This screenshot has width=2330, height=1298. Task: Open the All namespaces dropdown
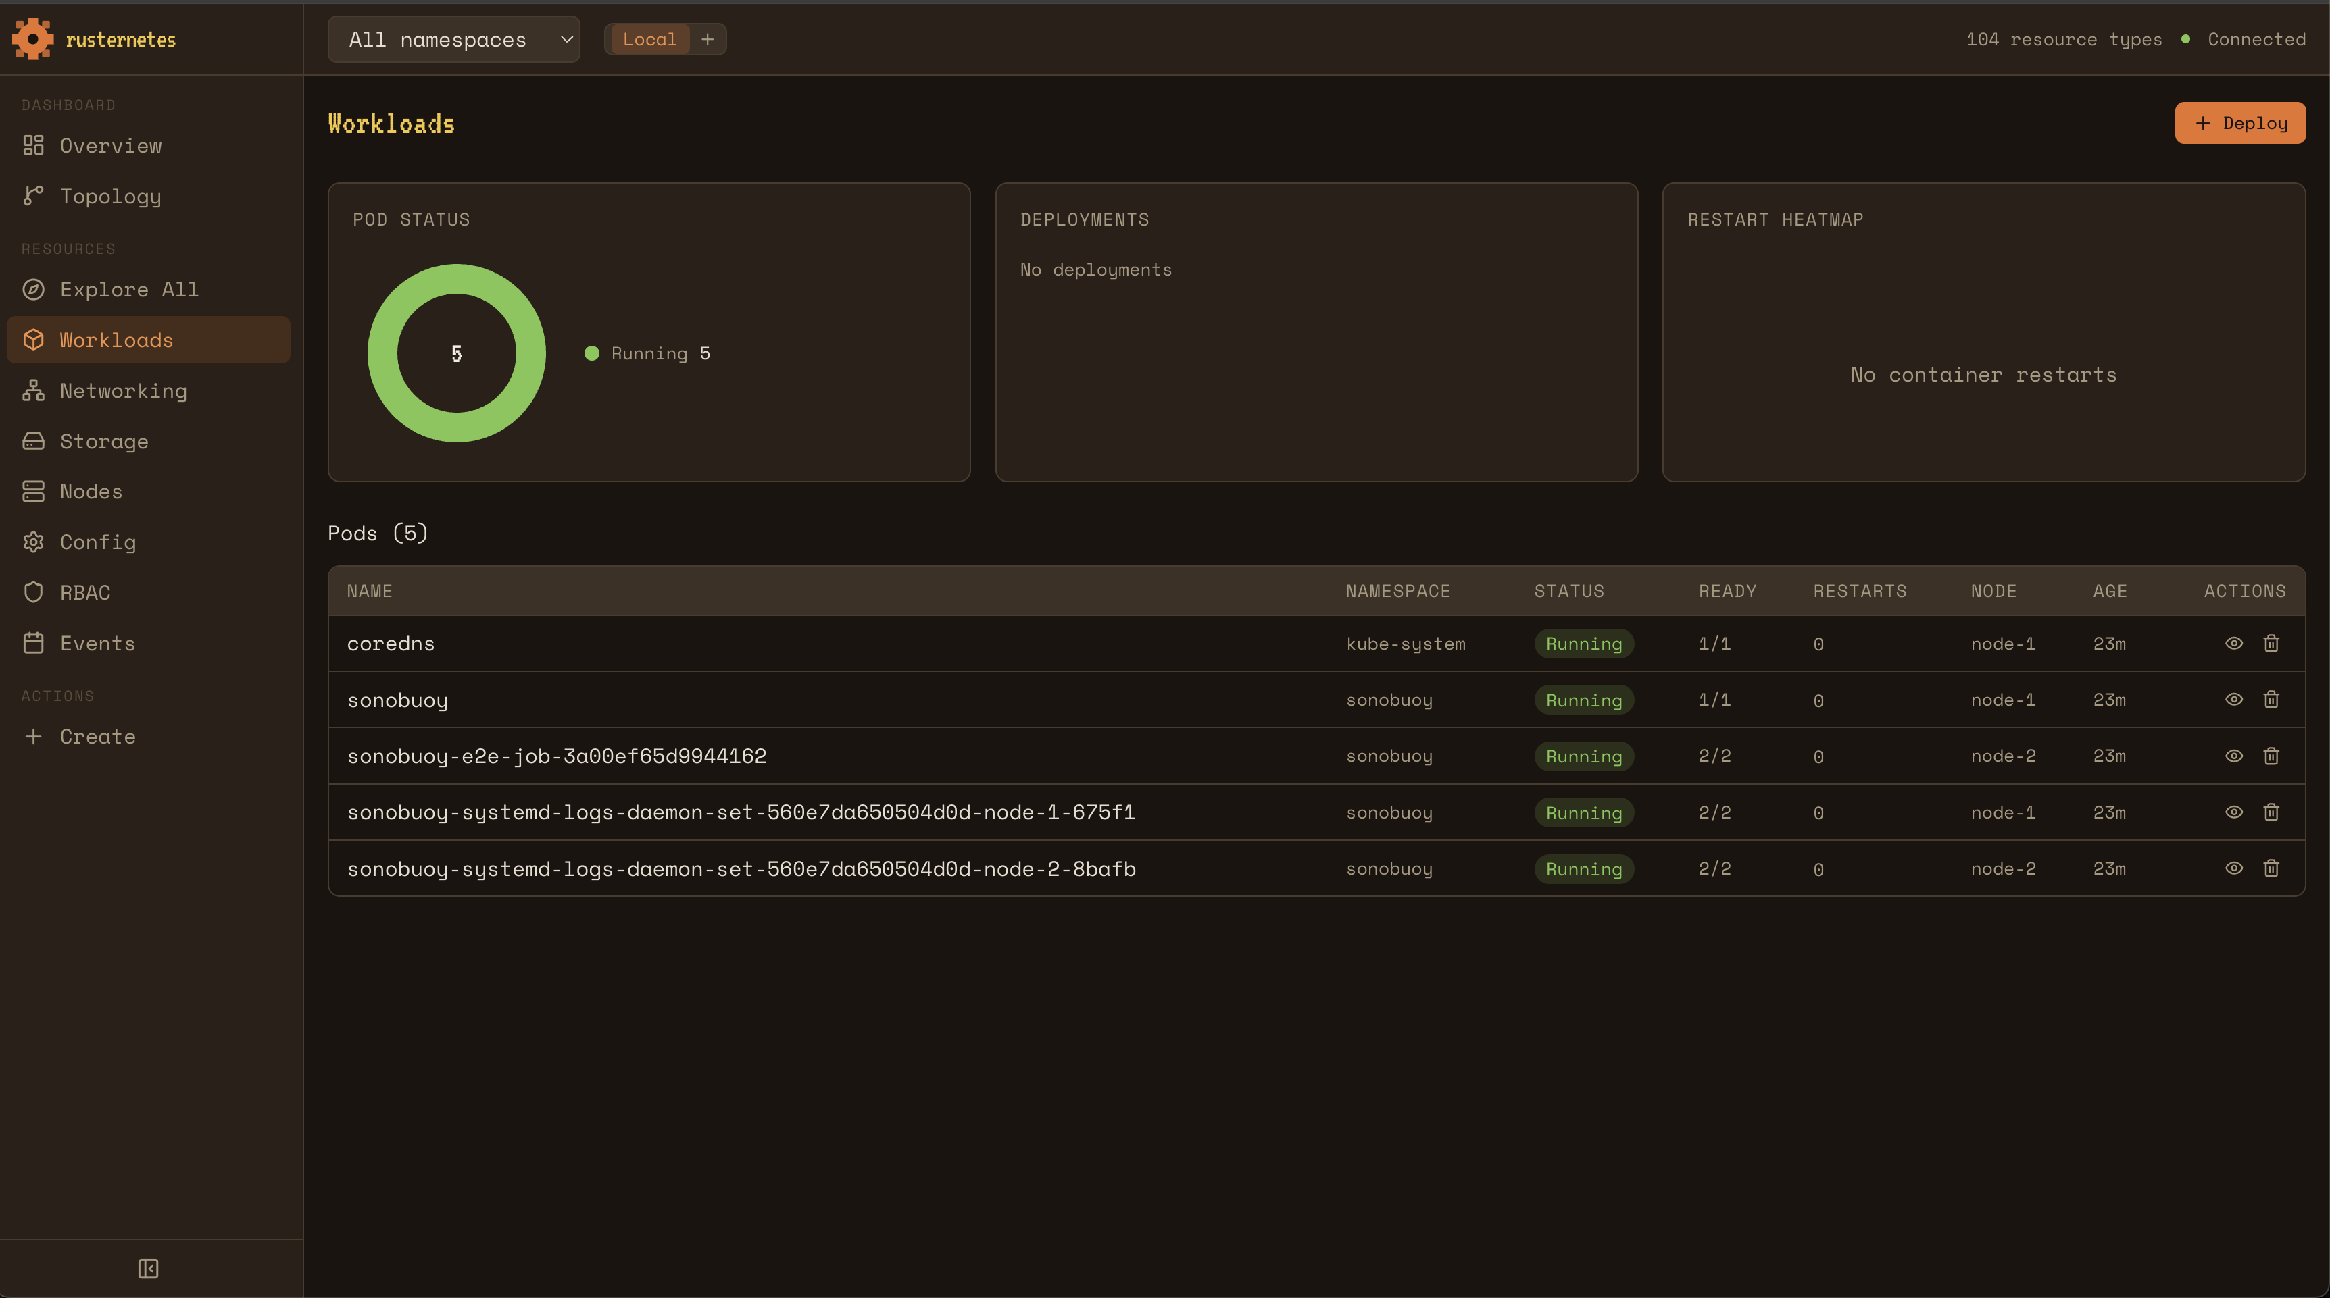point(453,39)
